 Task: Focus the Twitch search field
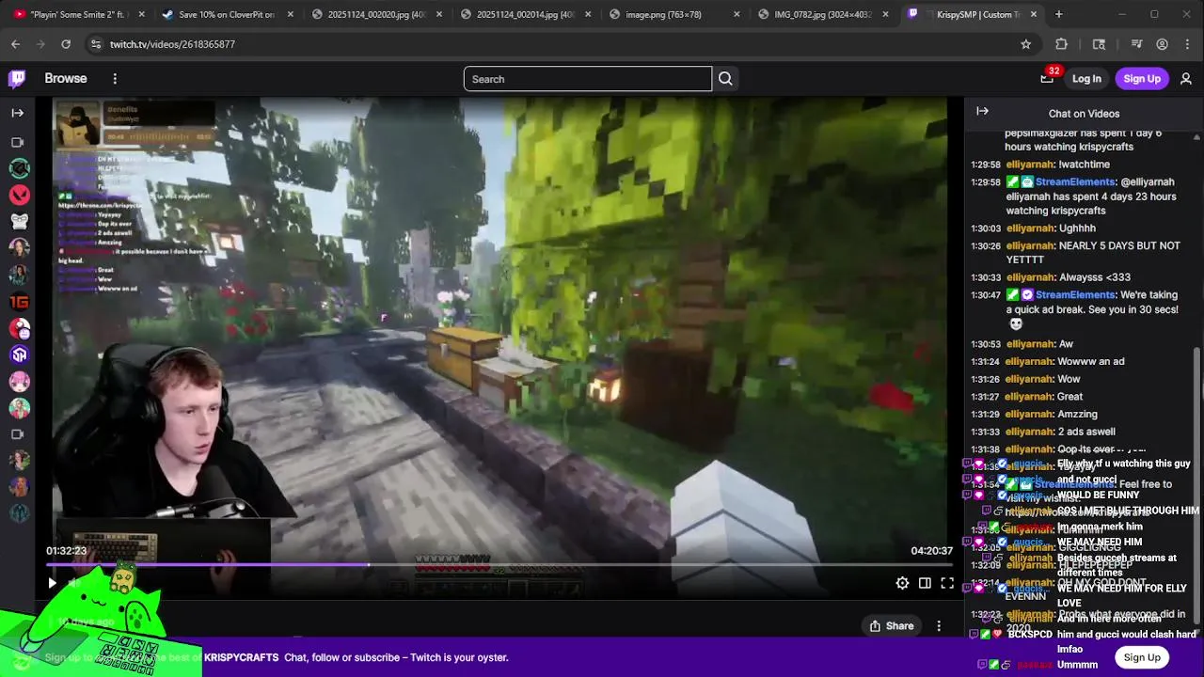[588, 79]
